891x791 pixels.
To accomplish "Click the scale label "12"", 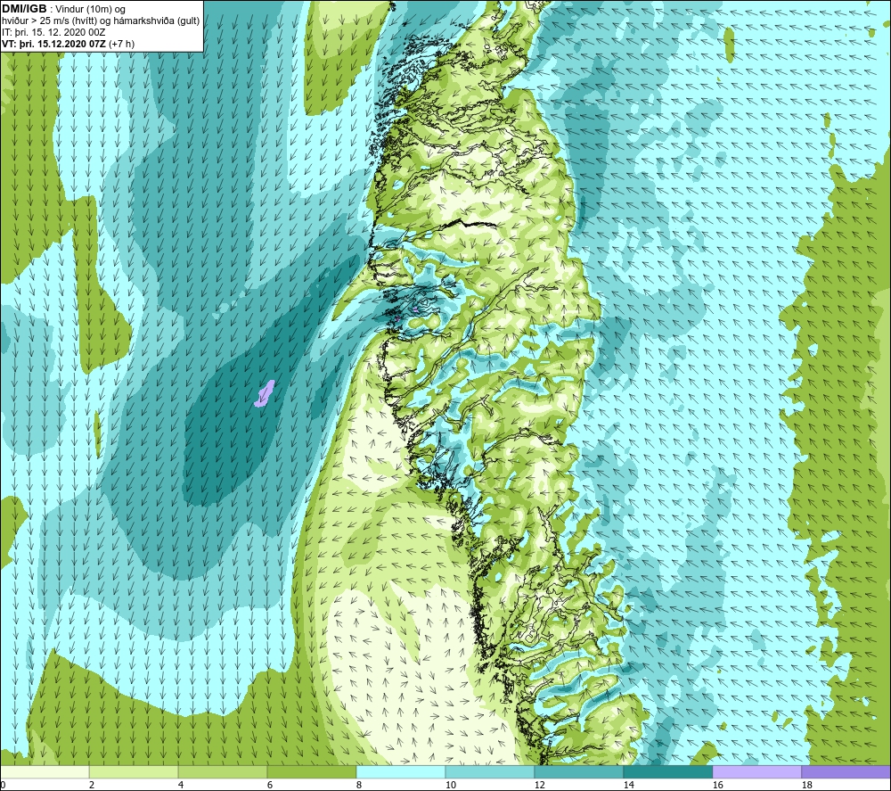I will (539, 785).
